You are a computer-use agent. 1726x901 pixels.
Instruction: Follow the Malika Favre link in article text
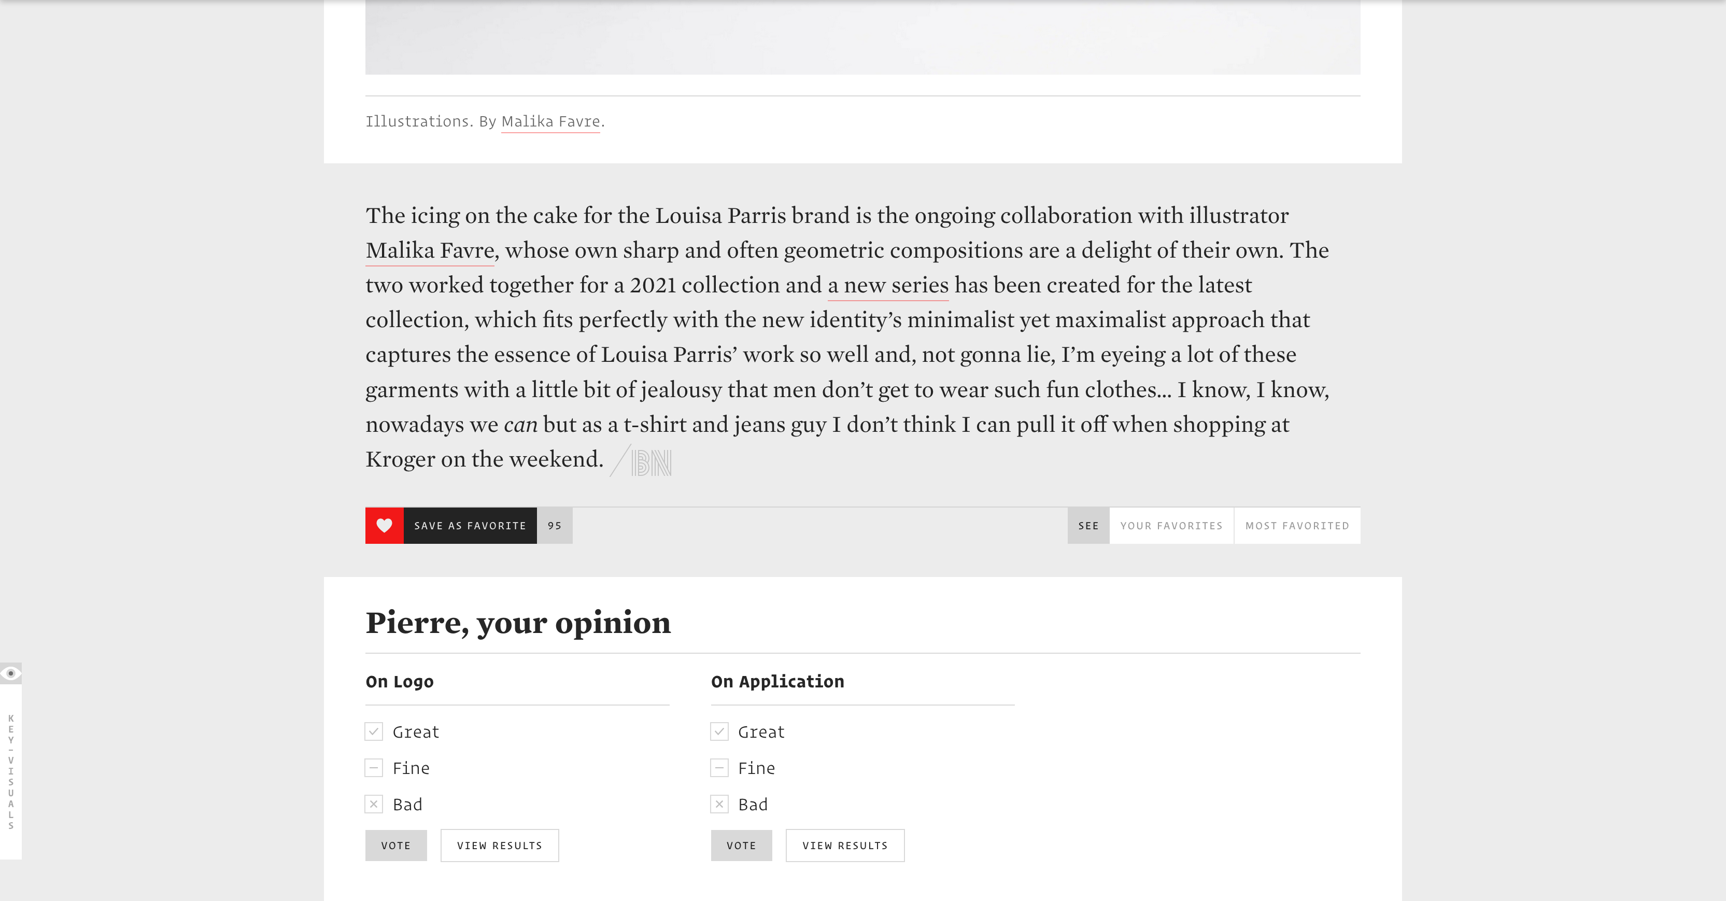click(x=430, y=251)
